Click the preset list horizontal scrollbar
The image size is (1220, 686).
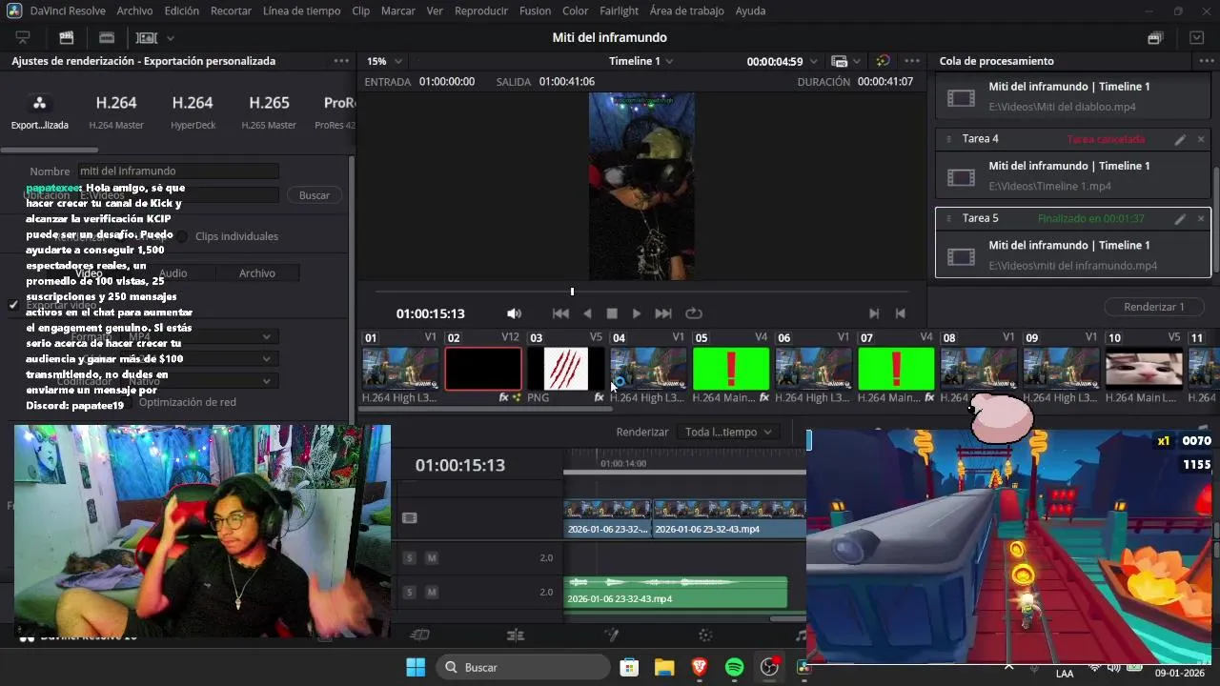(x=50, y=150)
